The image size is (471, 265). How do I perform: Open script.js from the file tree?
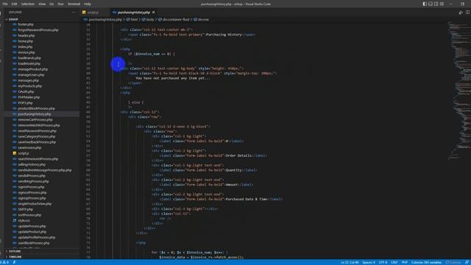[x=24, y=153]
